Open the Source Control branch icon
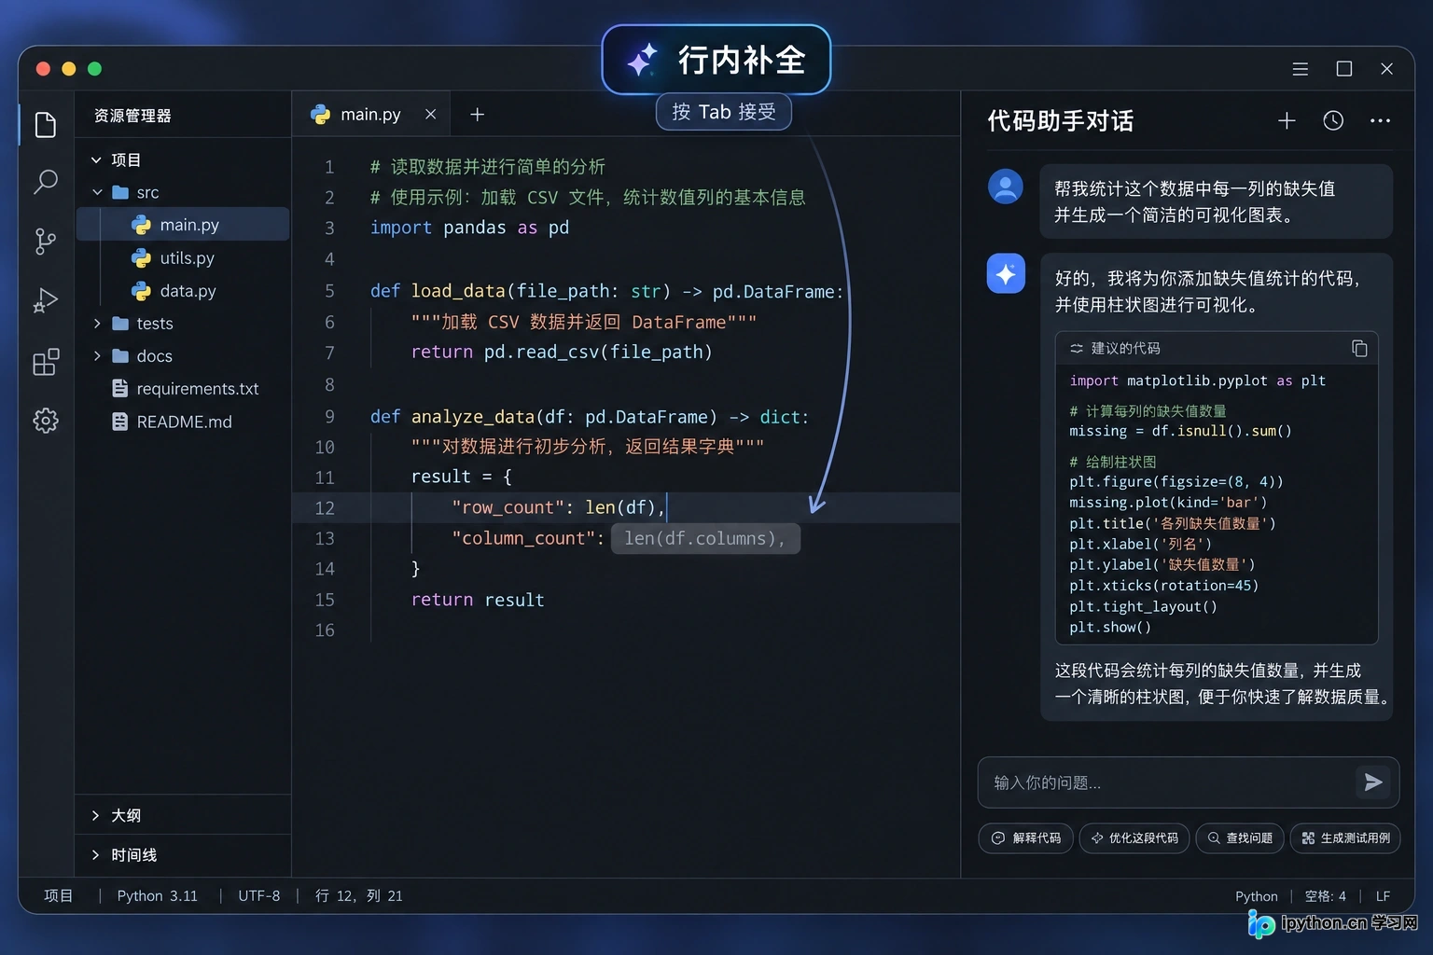 46,242
